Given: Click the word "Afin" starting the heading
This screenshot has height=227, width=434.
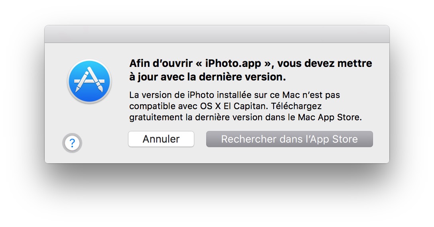Looking at the screenshot, I should point(138,64).
